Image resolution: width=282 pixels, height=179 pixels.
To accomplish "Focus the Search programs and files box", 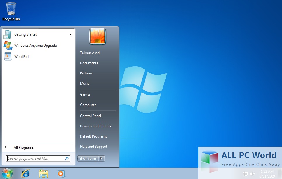I will (x=38, y=159).
